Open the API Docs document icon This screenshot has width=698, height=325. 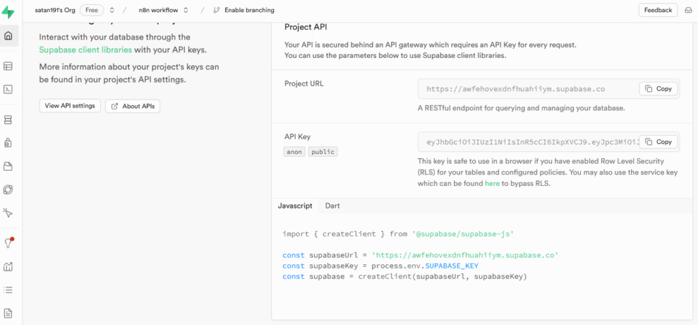pyautogui.click(x=9, y=313)
